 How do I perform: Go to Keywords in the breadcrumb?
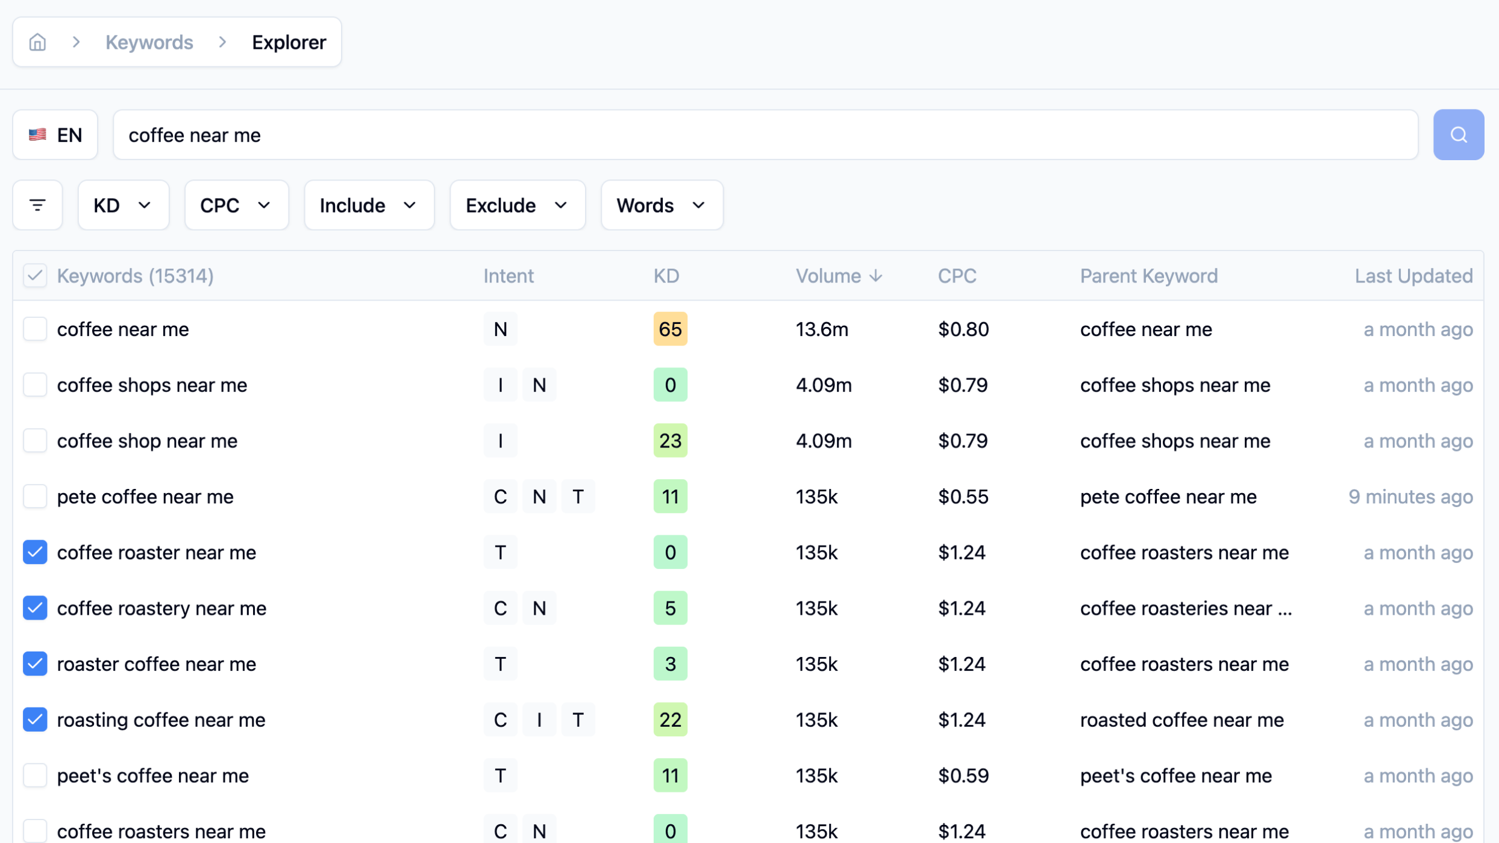pyautogui.click(x=149, y=42)
